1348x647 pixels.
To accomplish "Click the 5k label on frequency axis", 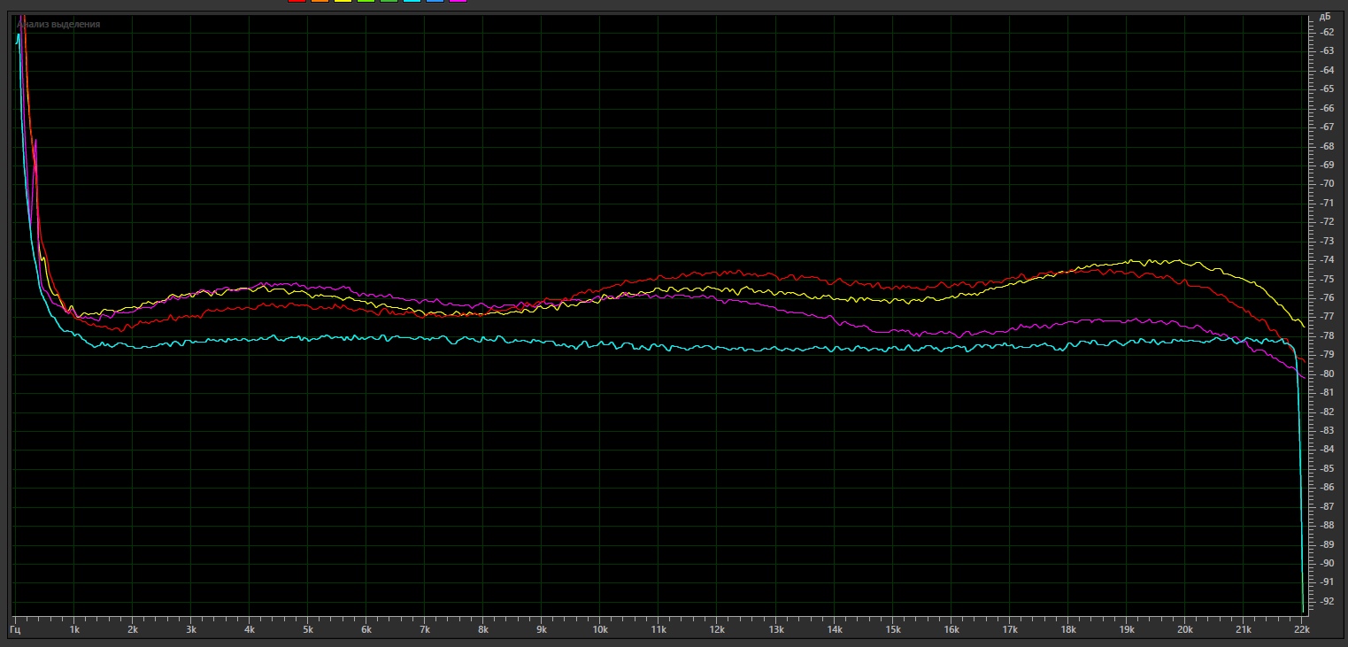I will click(308, 630).
